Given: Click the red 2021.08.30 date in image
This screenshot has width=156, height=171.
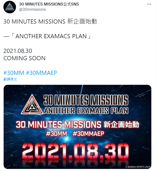Looking at the screenshot, I should tap(76, 151).
